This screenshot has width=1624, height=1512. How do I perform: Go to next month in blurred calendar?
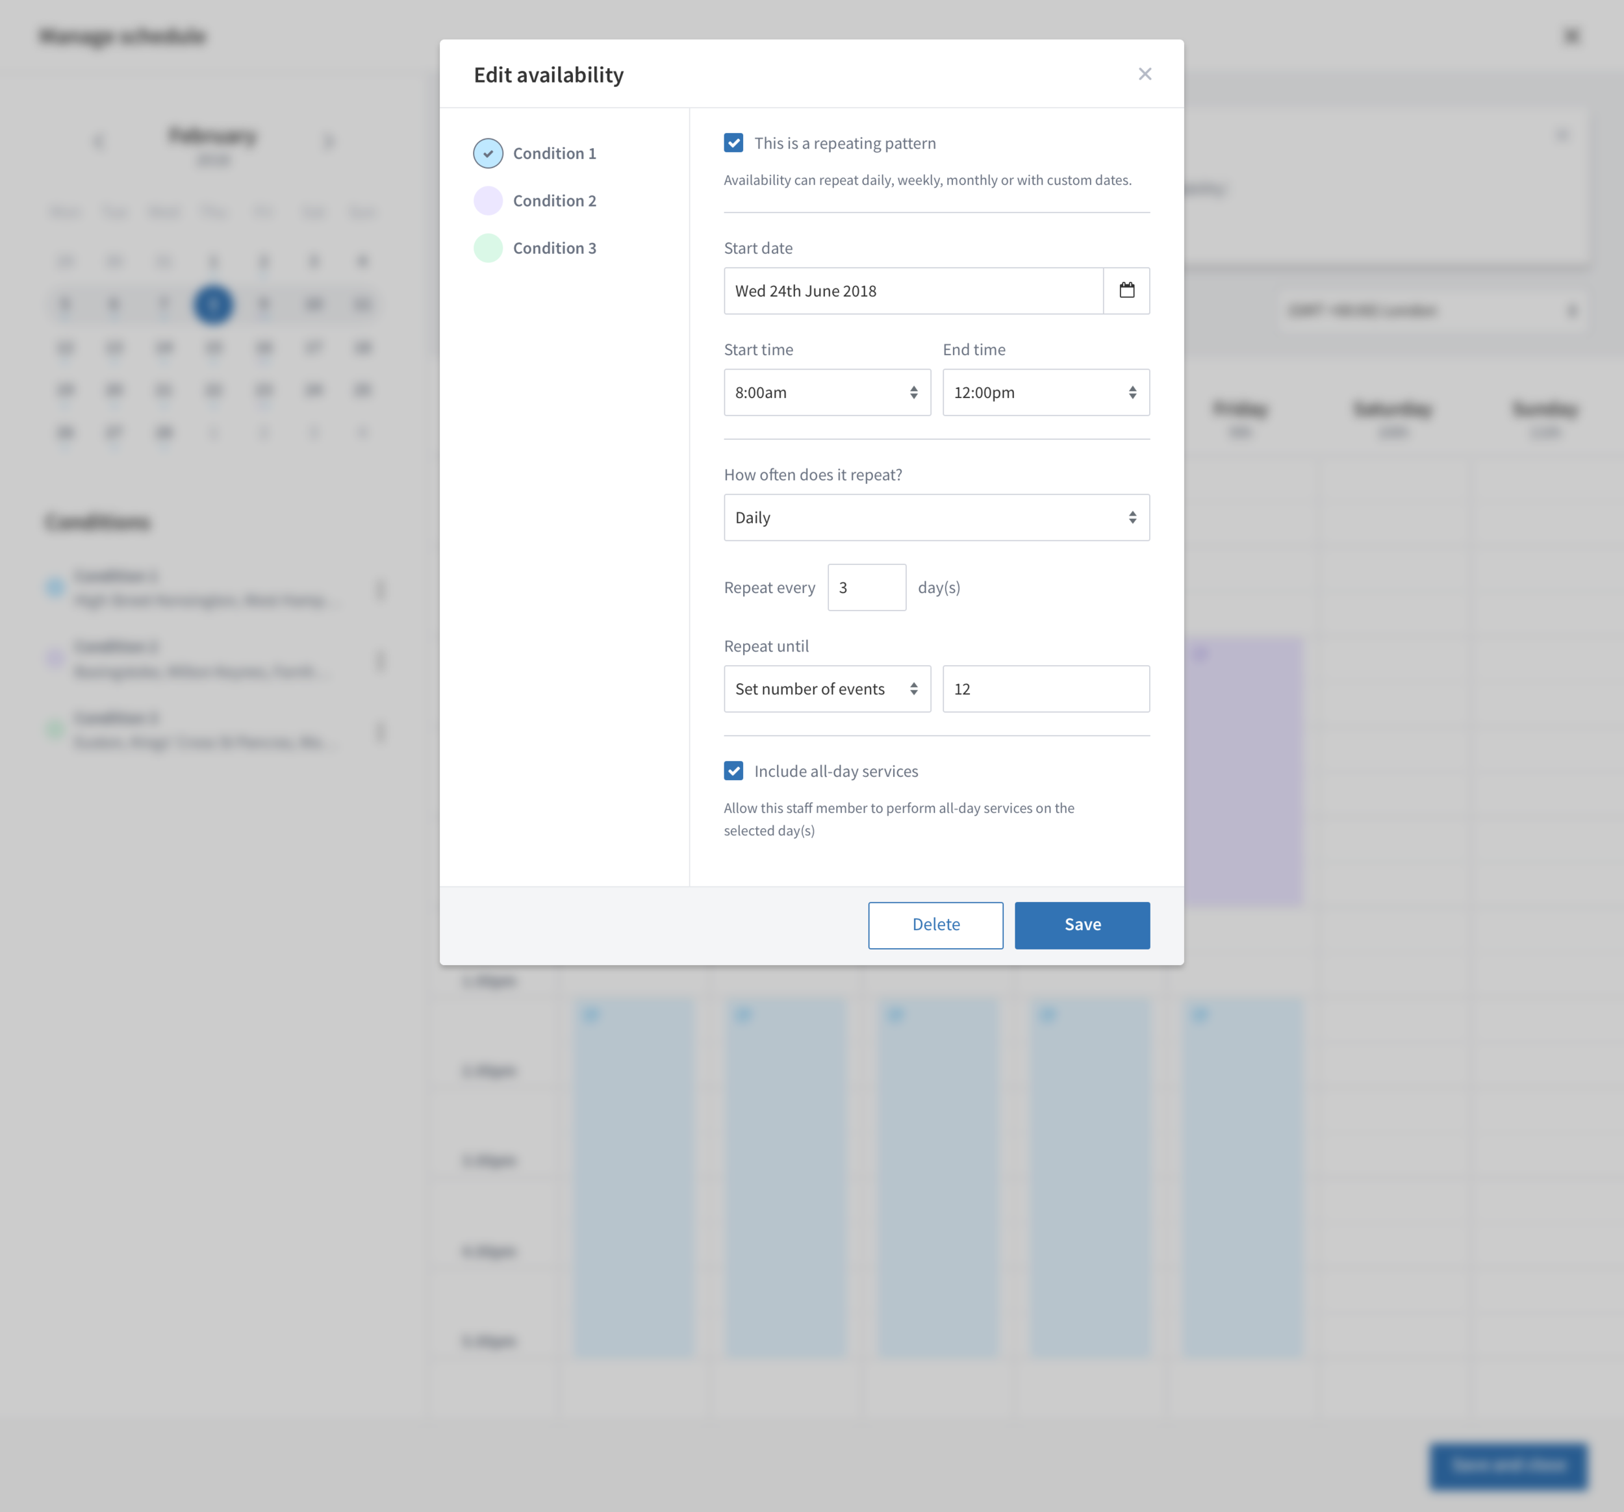click(x=329, y=142)
